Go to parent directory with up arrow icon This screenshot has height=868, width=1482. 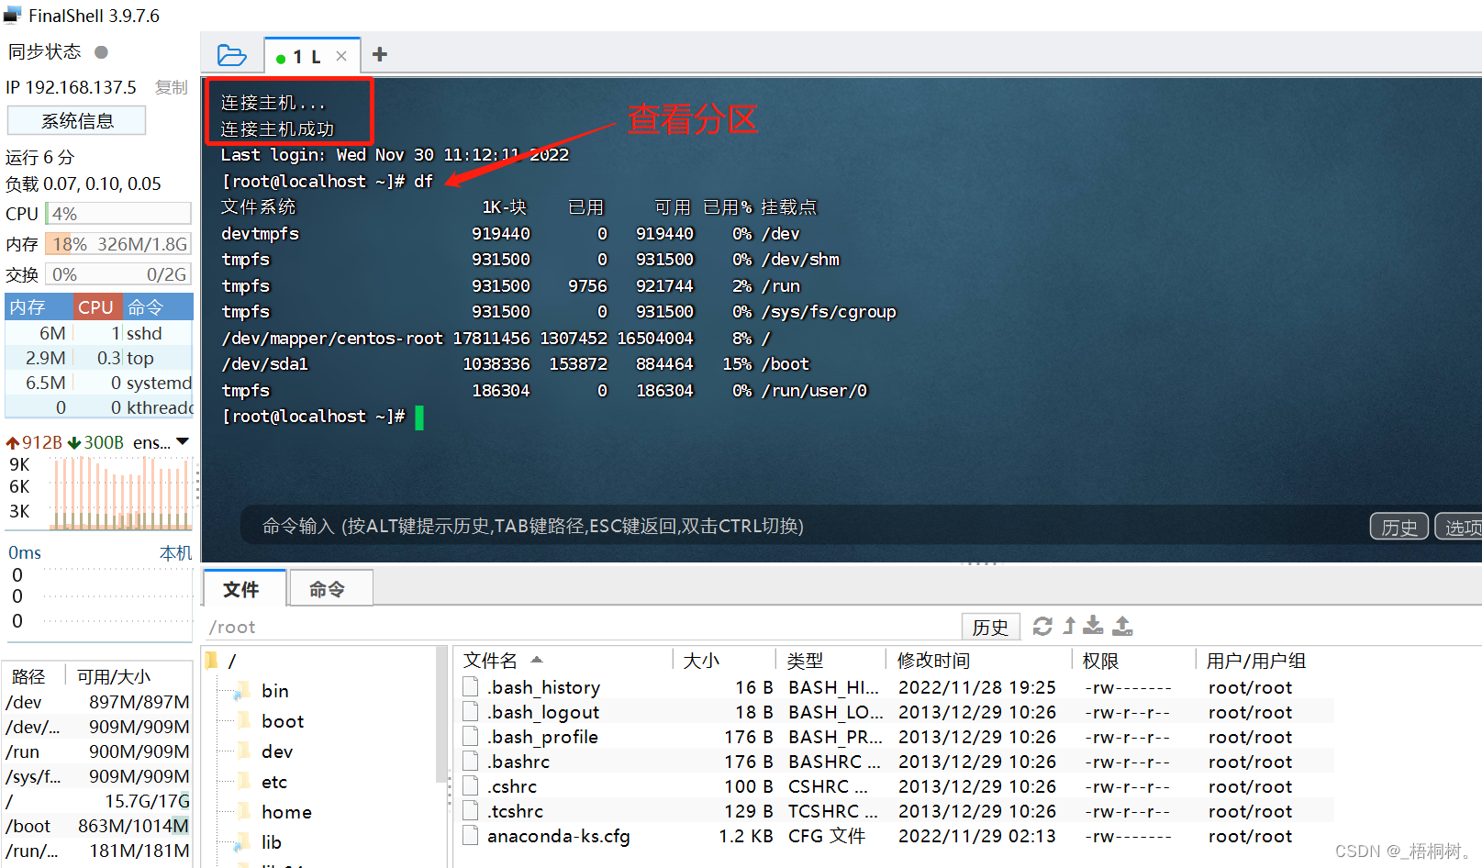coord(1067,625)
